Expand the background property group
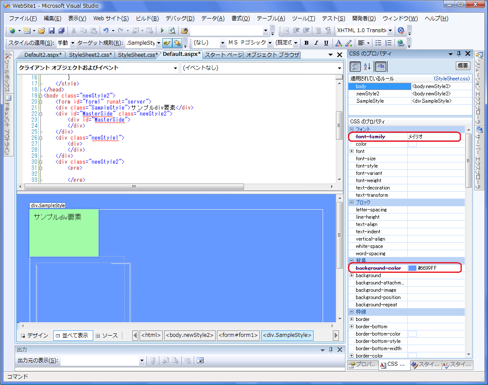Screen dimensions: 488x385 click(352, 275)
